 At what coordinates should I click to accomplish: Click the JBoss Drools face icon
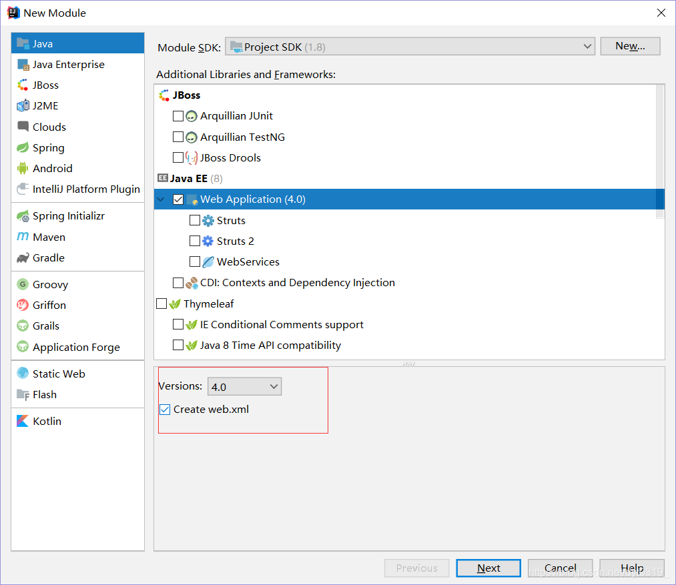(x=192, y=158)
